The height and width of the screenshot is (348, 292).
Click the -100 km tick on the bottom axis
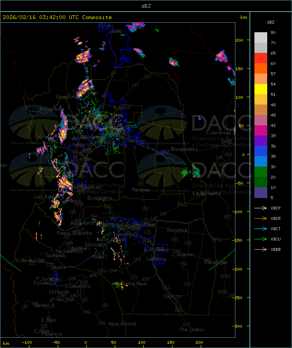tap(27, 343)
